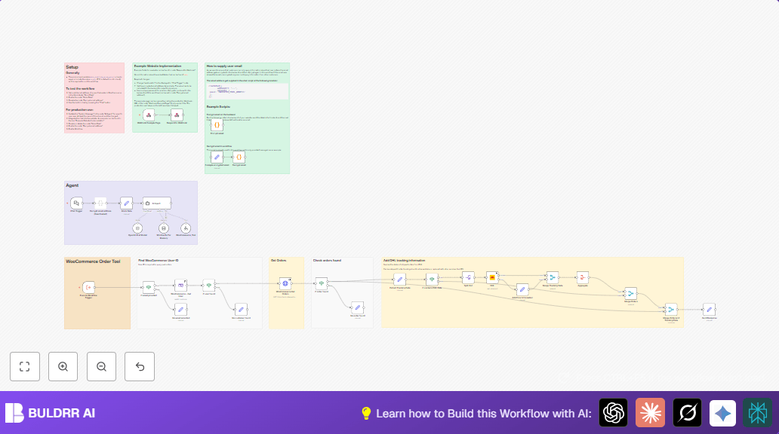Open the Gemini sparkle icon in banner
This screenshot has width=779, height=434.
tap(723, 413)
